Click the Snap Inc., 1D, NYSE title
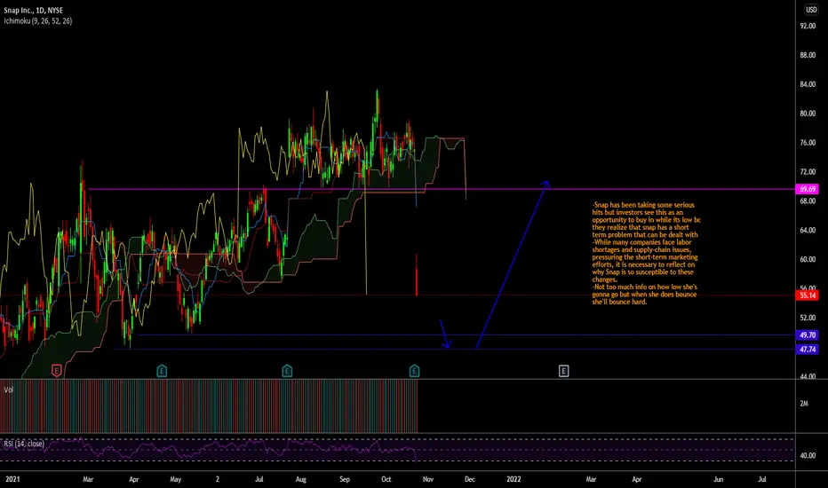Viewport: 828px width, 488px height. tap(33, 10)
